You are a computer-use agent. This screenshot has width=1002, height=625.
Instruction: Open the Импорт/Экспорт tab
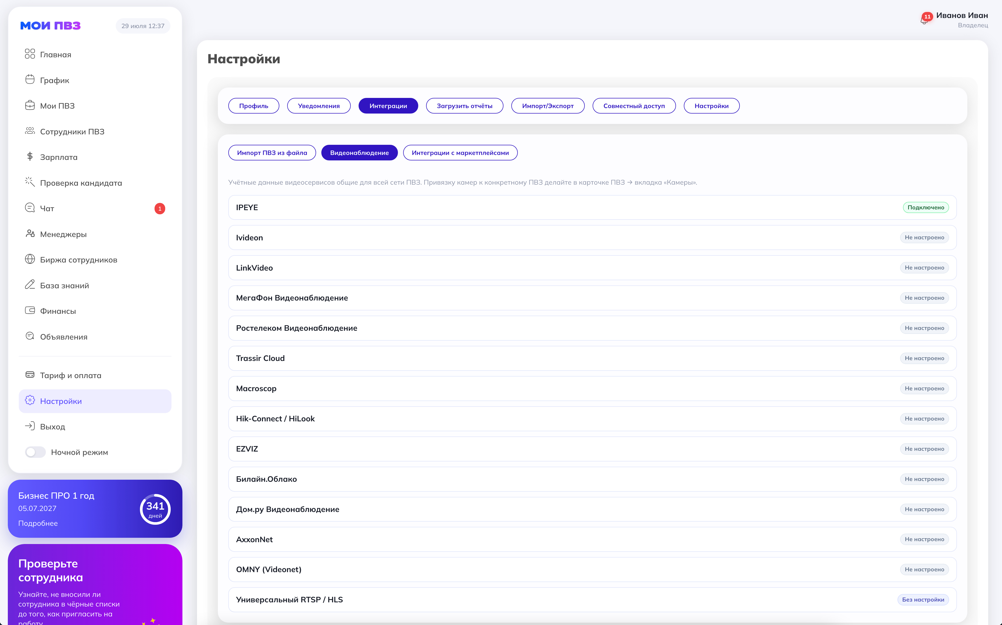pos(548,106)
